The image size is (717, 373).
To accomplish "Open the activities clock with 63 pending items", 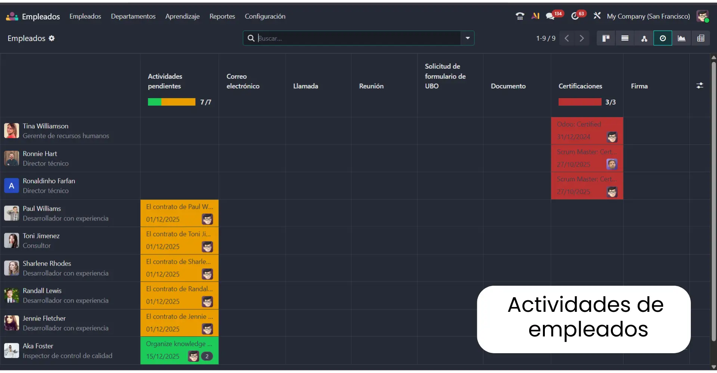I will click(x=575, y=16).
